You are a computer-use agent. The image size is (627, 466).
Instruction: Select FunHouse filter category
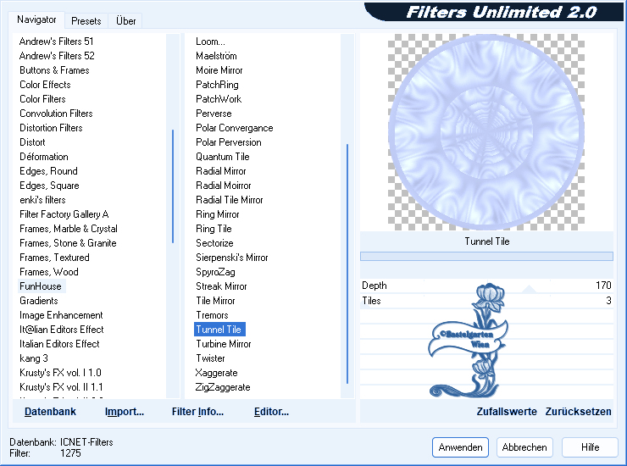41,286
